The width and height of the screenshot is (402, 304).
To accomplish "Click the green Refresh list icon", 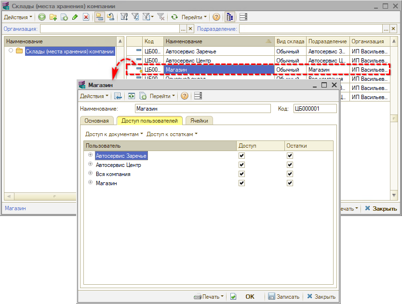I will tap(174, 17).
